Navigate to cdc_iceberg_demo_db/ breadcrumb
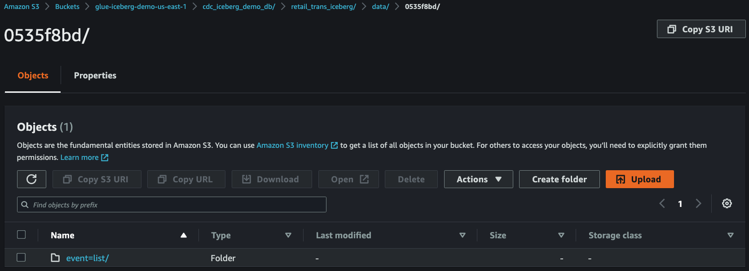 (239, 7)
